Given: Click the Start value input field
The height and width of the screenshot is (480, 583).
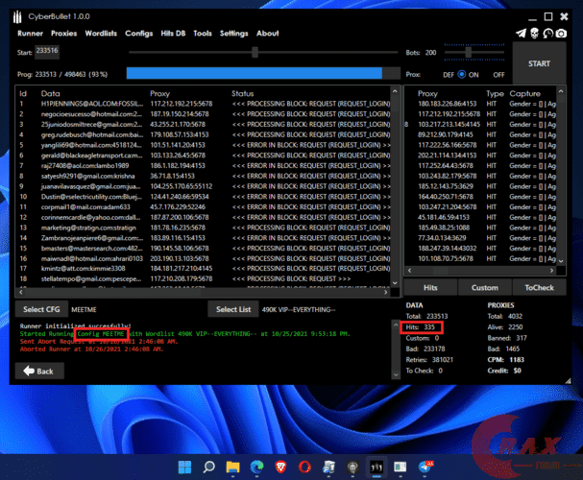Looking at the screenshot, I should point(47,52).
